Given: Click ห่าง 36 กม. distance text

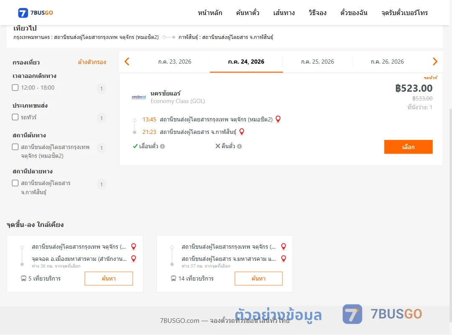Looking at the screenshot, I should click(56, 266).
